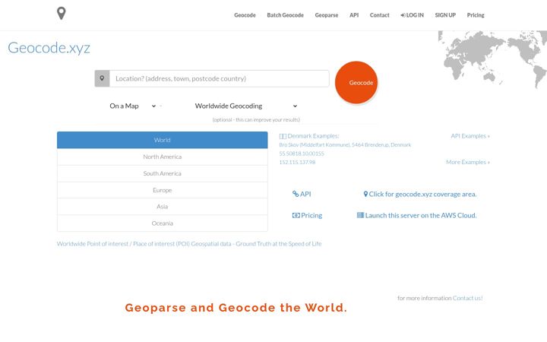Expand the On a Map dropdown

132,106
